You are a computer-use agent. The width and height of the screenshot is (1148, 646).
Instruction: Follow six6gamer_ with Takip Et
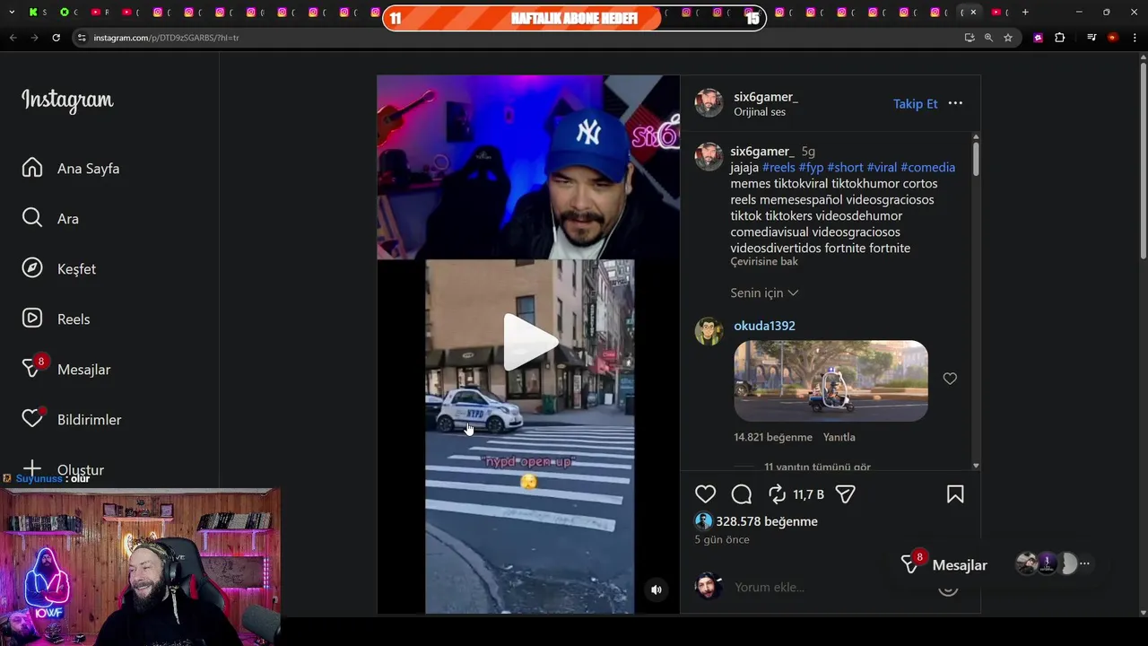[915, 103]
